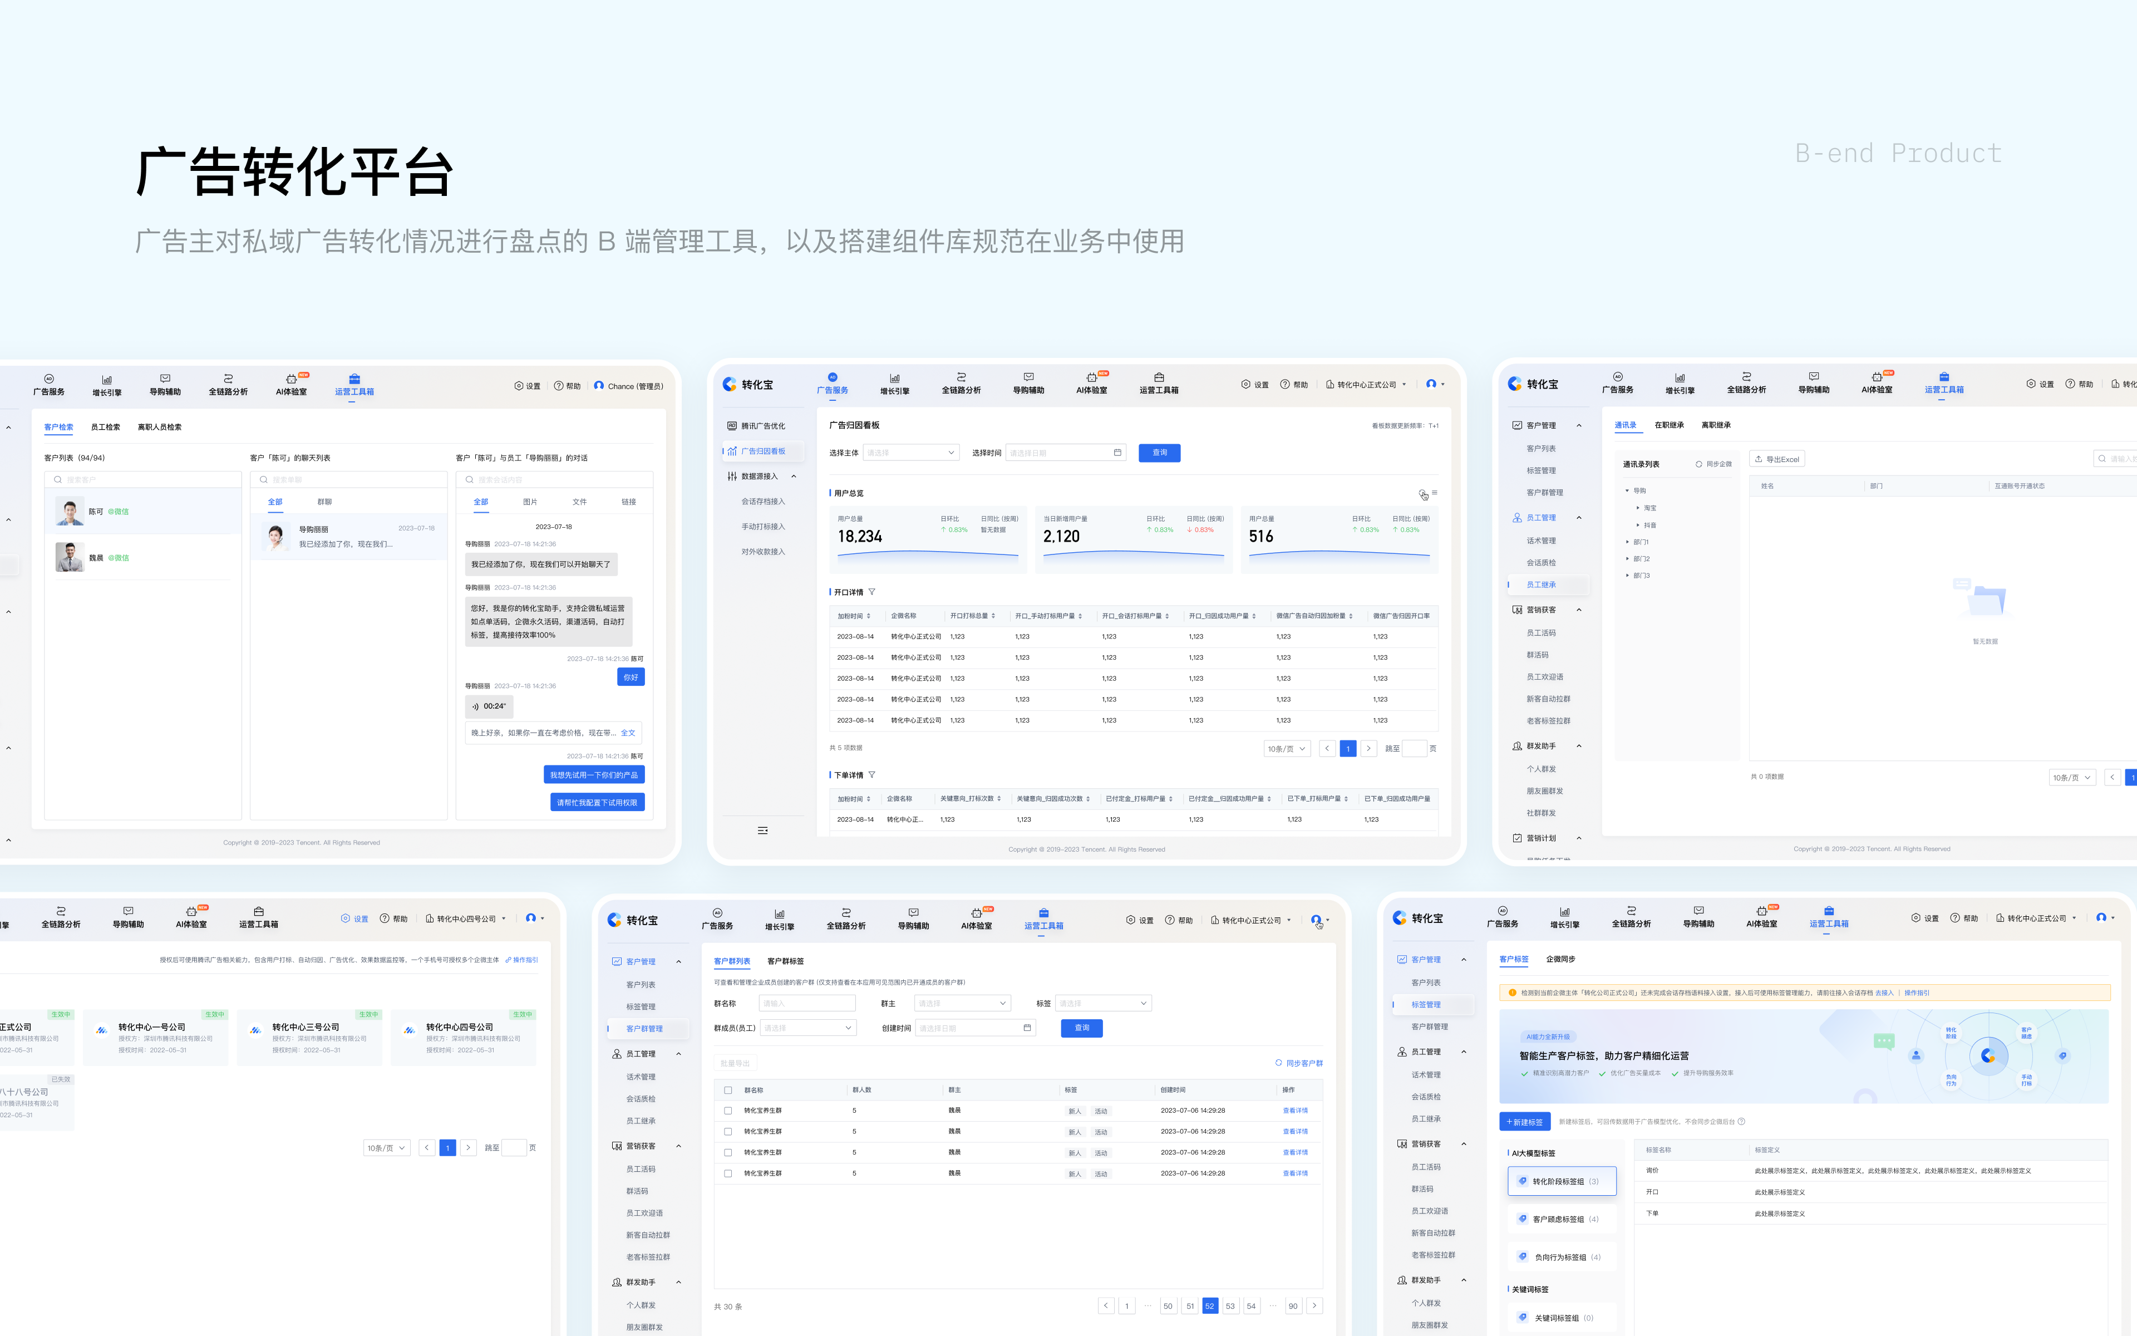Click 运营工具箱 briefcase icon in 广告归因看板 window
The height and width of the screenshot is (1336, 2137).
click(1159, 377)
